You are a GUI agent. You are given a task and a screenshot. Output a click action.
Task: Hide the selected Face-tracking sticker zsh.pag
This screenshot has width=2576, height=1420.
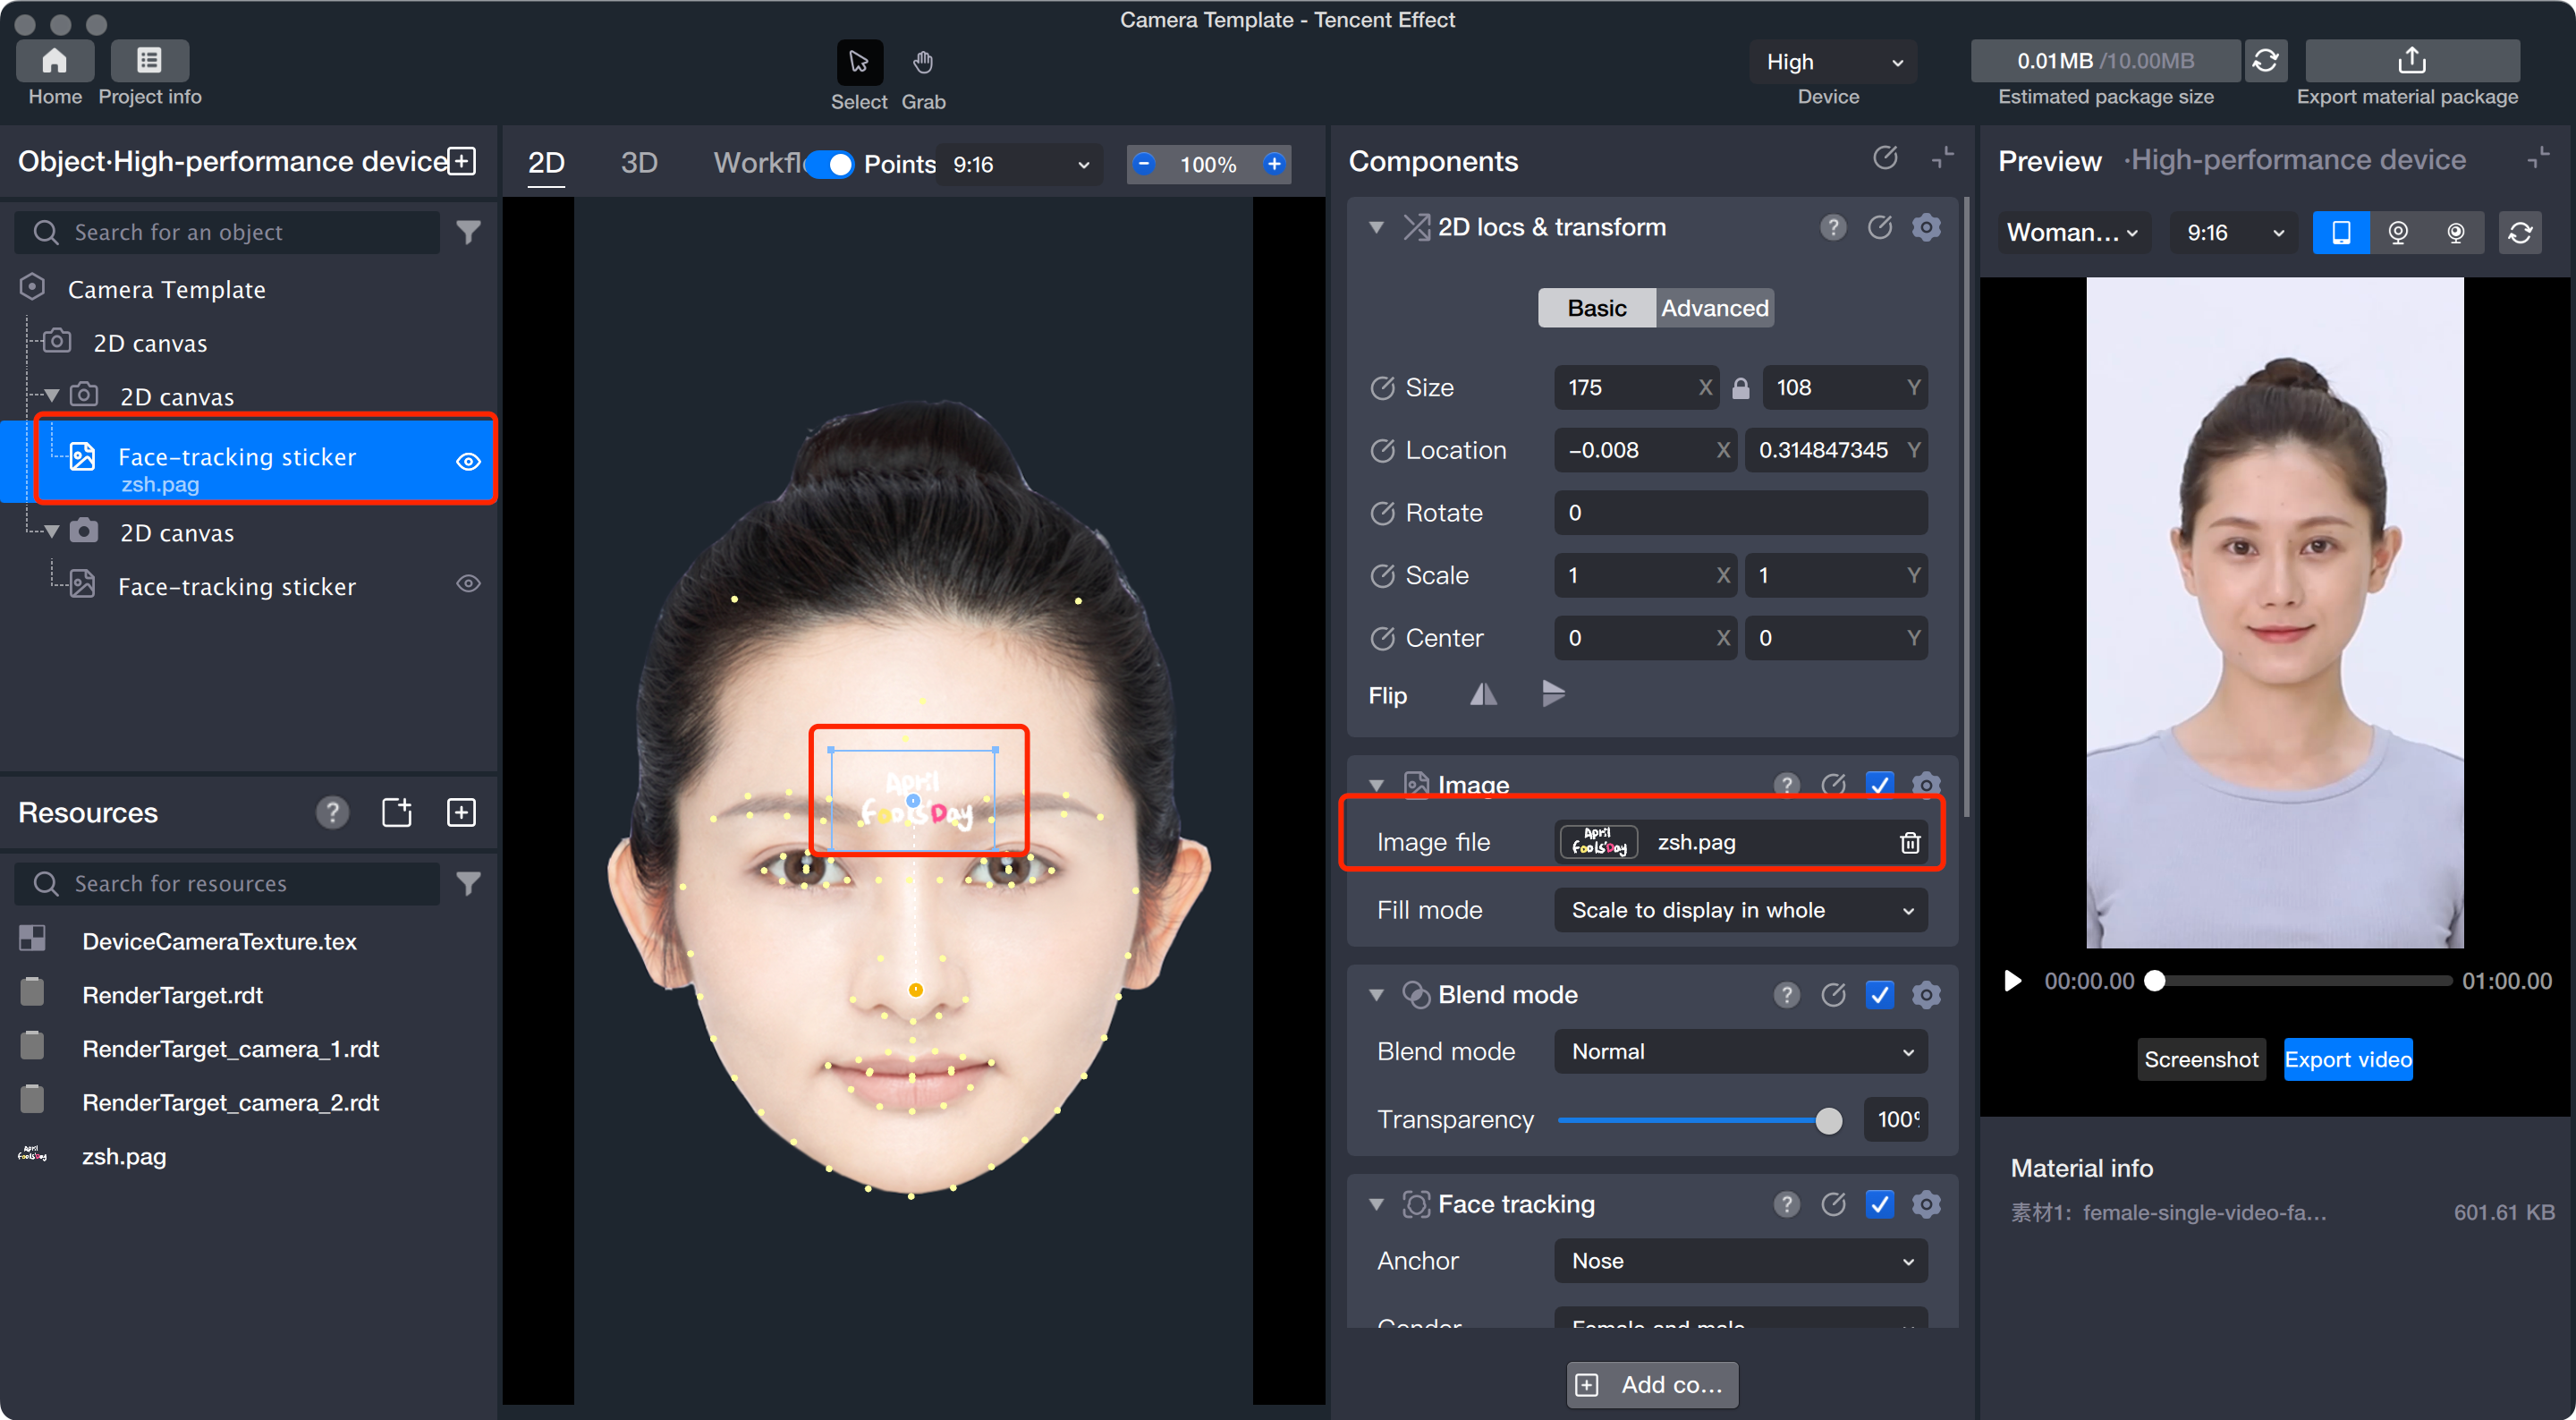pyautogui.click(x=468, y=462)
